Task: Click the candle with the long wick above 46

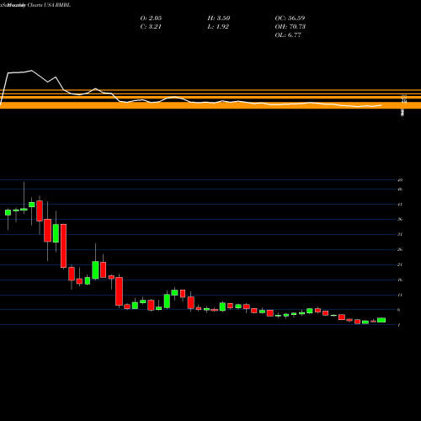Action: (24, 210)
